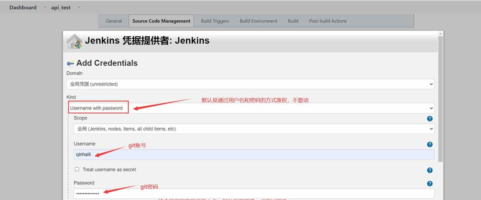
Task: Open the Build Environment tab
Action: pyautogui.click(x=259, y=21)
